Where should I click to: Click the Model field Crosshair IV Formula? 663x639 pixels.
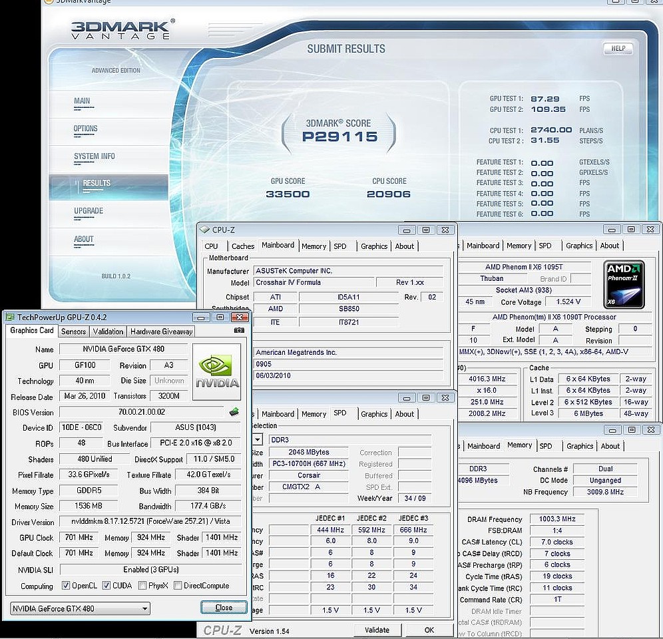point(314,282)
